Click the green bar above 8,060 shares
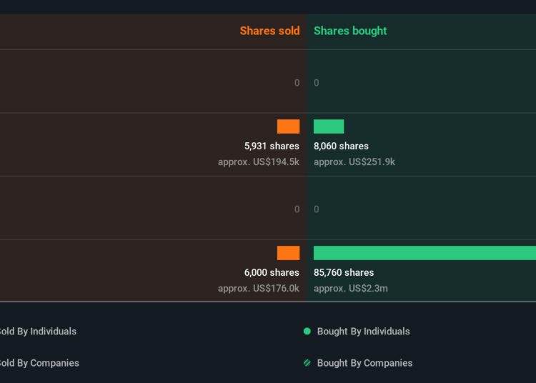This screenshot has height=383, width=536. 329,126
